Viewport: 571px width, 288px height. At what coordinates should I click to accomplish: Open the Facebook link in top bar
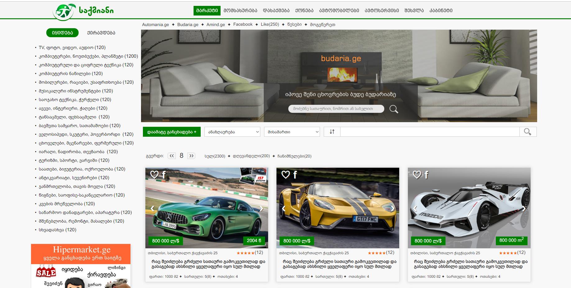(x=243, y=24)
